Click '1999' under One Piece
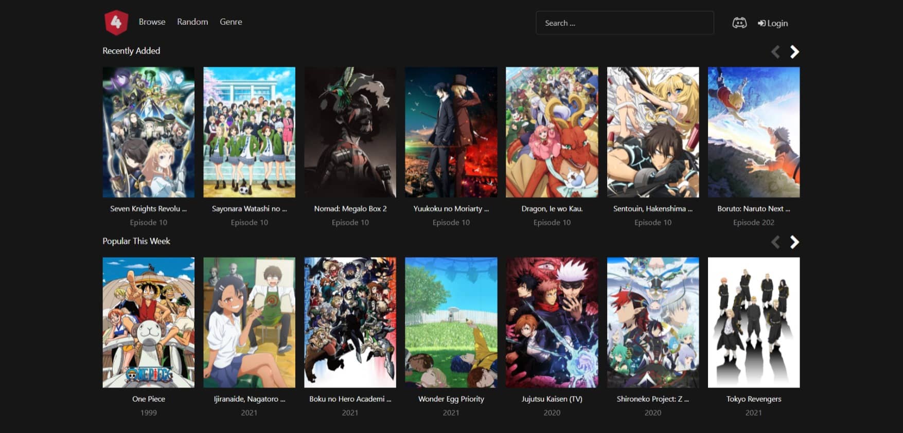 [149, 413]
